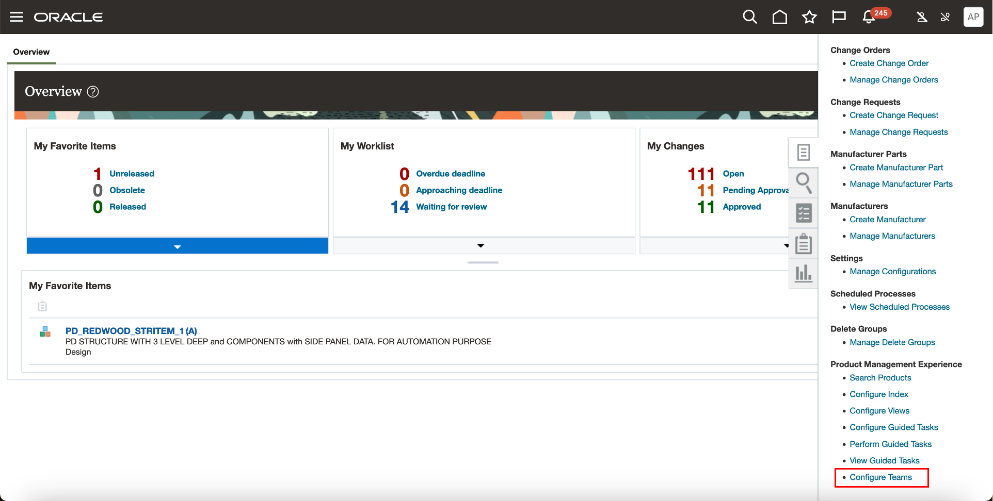
Task: Click the crossed-out tools icon in header
Action: coord(945,17)
